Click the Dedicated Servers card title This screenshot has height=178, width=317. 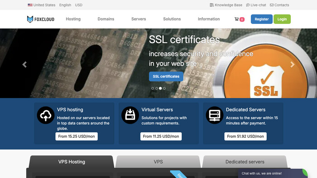(245, 110)
